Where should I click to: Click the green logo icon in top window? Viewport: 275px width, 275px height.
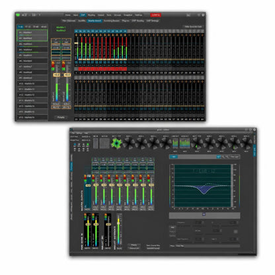click(x=18, y=15)
